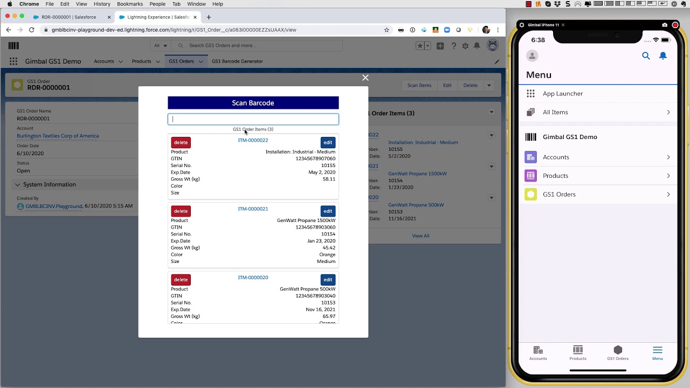Open GS1 Order Items related list menu

(492, 112)
